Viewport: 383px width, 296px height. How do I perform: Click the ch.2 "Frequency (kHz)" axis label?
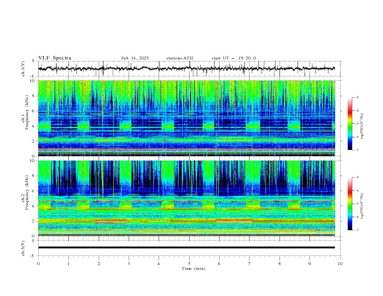(x=27, y=192)
